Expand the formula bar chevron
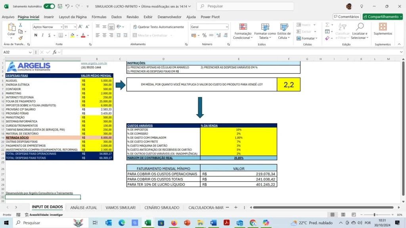Image resolution: width=406 pixels, height=228 pixels. point(401,52)
